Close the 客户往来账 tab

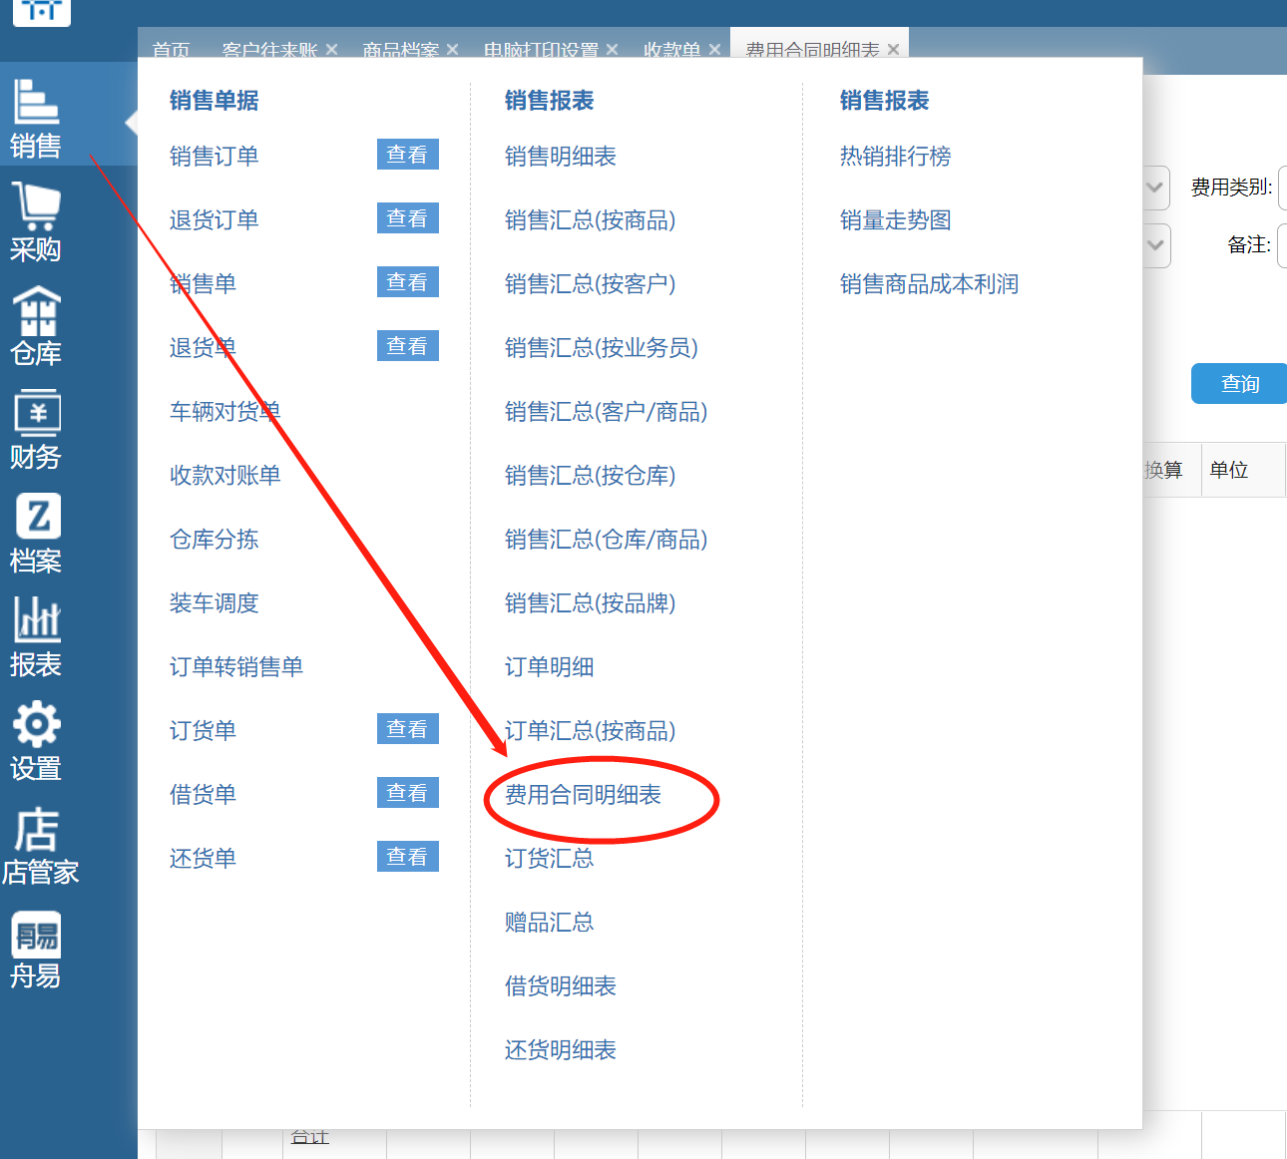click(x=332, y=49)
